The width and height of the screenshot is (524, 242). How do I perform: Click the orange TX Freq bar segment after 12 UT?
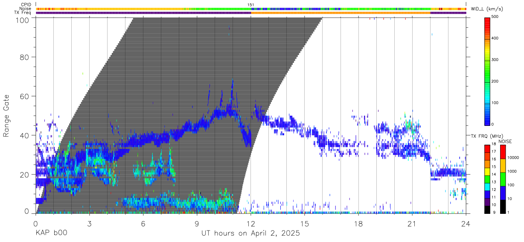(x=341, y=13)
